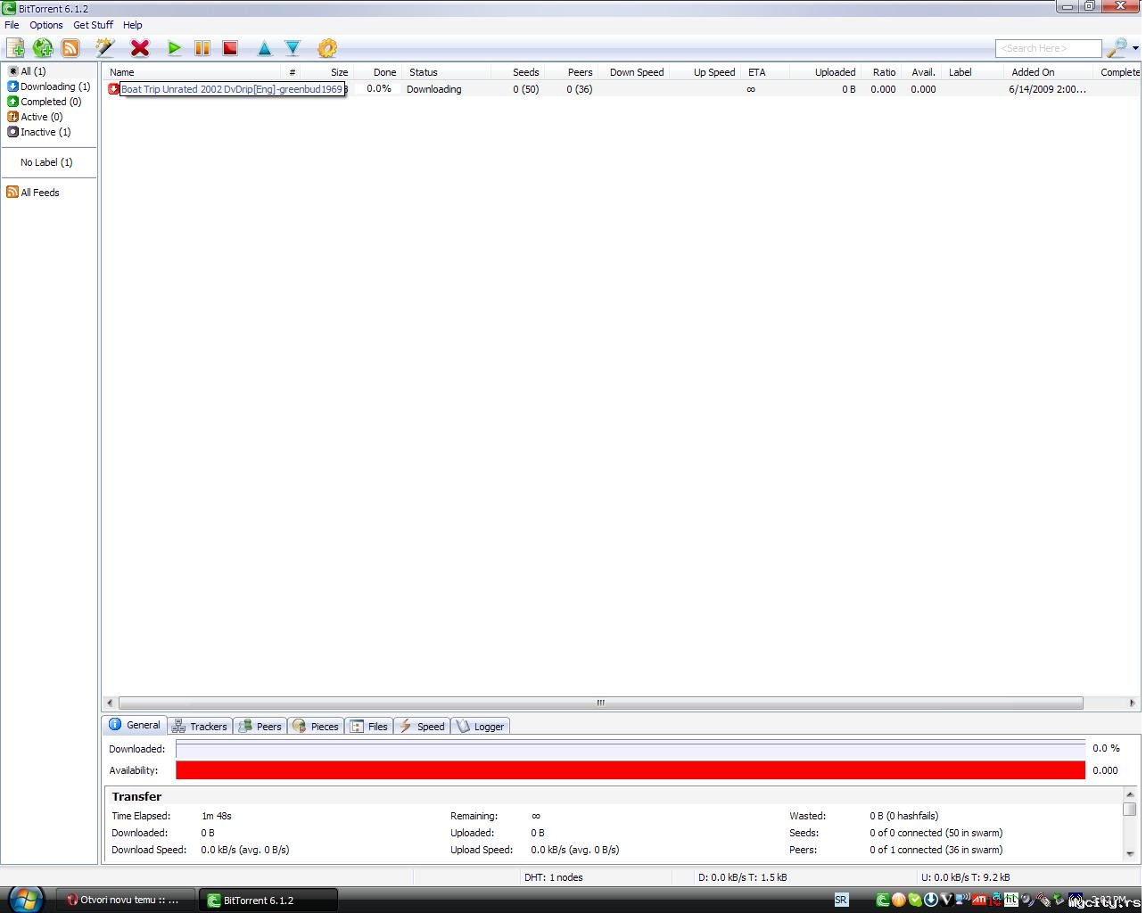Screen dimensions: 1146x913
Task: Expand the search provider dropdown arrow
Action: (1134, 49)
